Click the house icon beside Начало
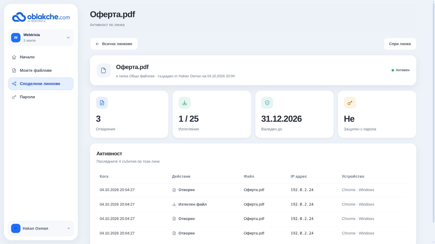 14,57
